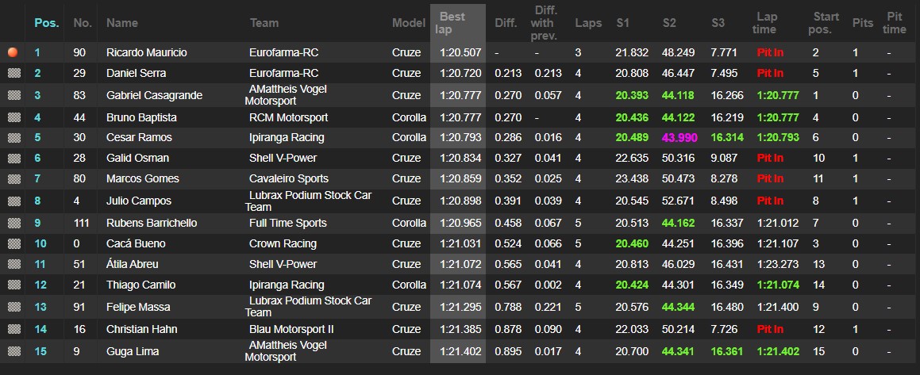Click checkered flag icon in Felipe Massa row
This screenshot has width=920, height=375.
12,307
